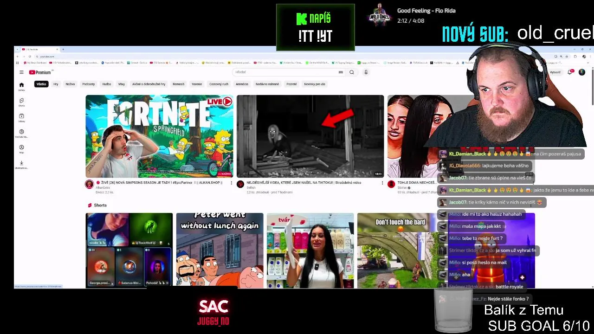Open the store shelf woman Short
594x334 pixels.
(x=310, y=250)
